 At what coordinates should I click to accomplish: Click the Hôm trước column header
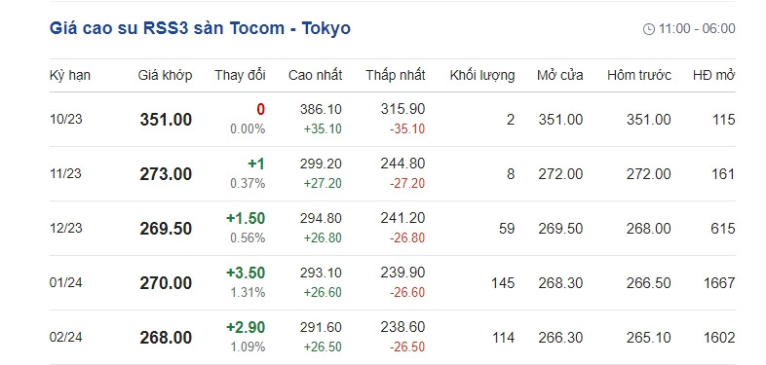pyautogui.click(x=639, y=75)
